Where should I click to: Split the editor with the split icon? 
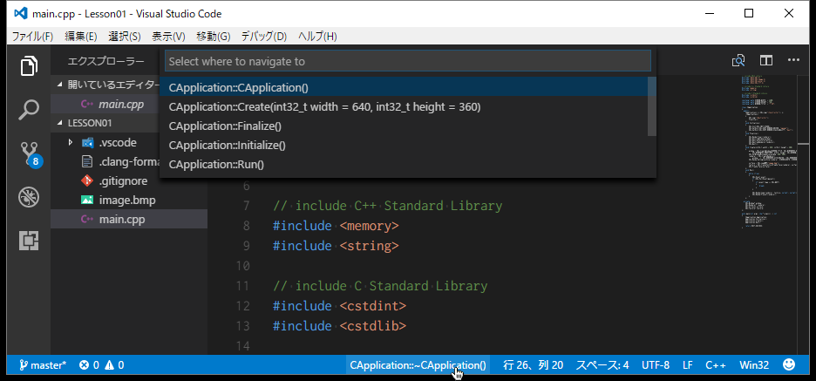coord(765,60)
